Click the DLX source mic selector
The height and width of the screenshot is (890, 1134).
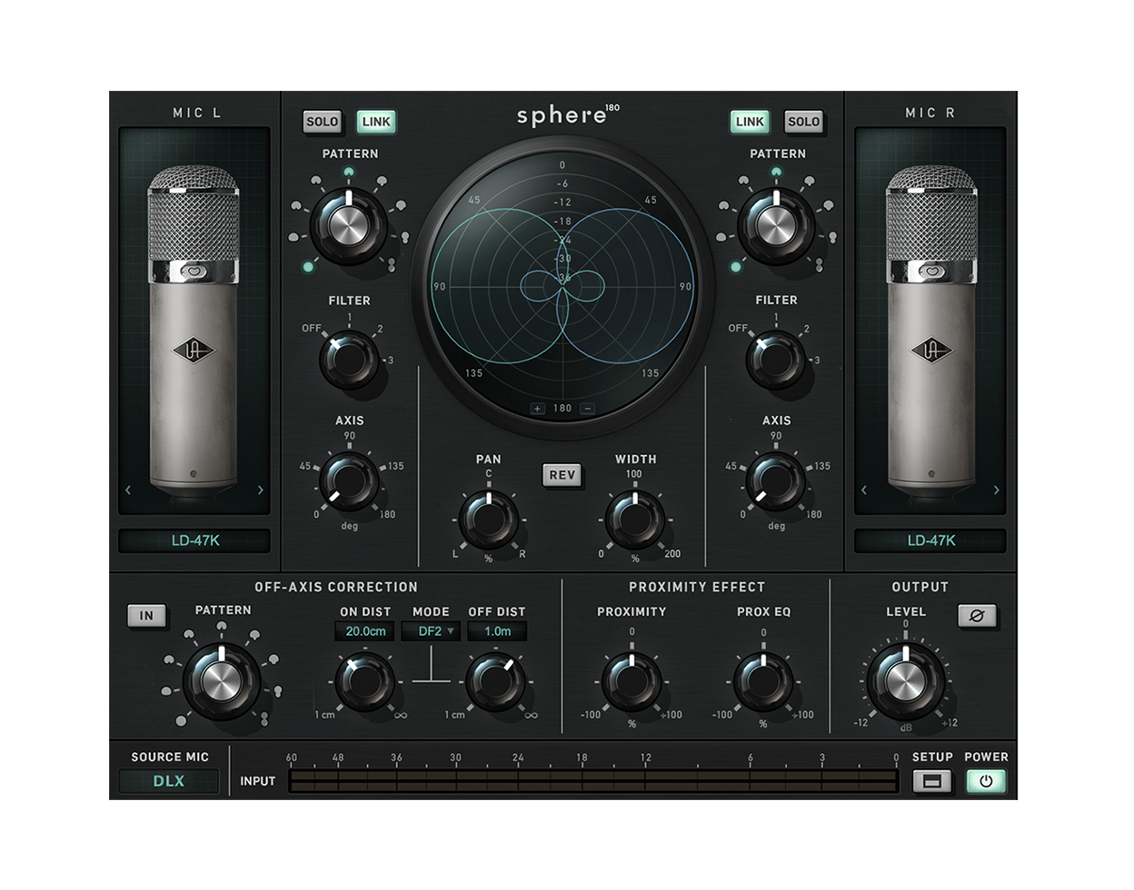(168, 781)
